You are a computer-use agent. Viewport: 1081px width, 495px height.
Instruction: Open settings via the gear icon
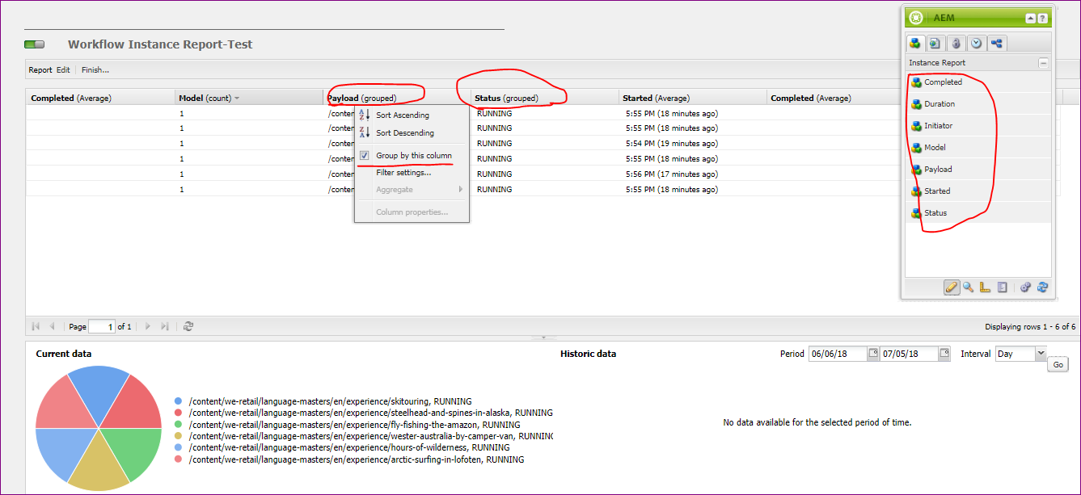tap(1025, 287)
